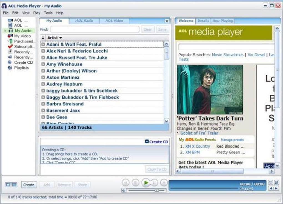Expand the Audrey Hepburn artist entry
This screenshot has width=283, height=204.
point(43,84)
